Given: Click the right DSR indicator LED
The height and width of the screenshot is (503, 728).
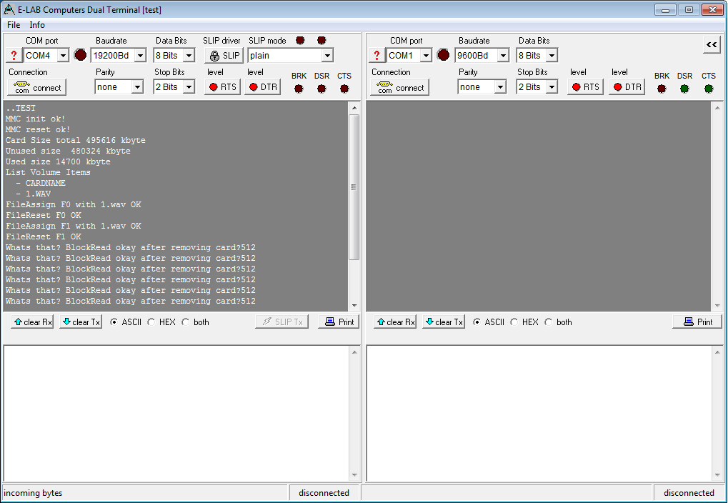Looking at the screenshot, I should click(684, 89).
